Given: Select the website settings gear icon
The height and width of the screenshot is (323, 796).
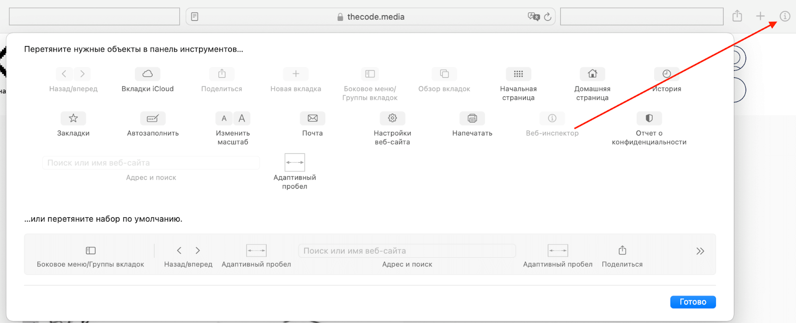Looking at the screenshot, I should pos(393,118).
